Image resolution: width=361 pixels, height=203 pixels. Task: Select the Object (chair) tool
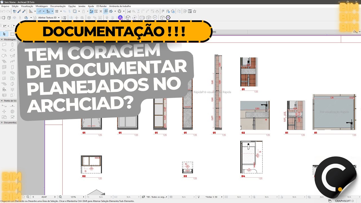4,89
